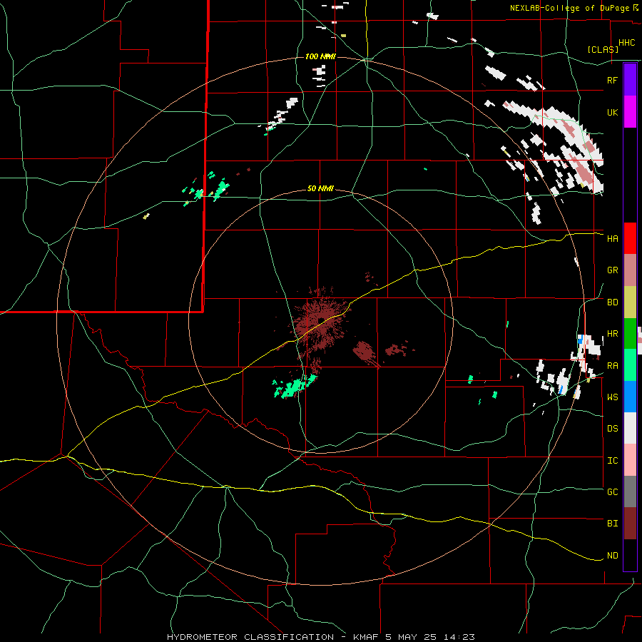Screen dimensions: 642x642
Task: Click the DS white legend swatch
Action: click(630, 428)
